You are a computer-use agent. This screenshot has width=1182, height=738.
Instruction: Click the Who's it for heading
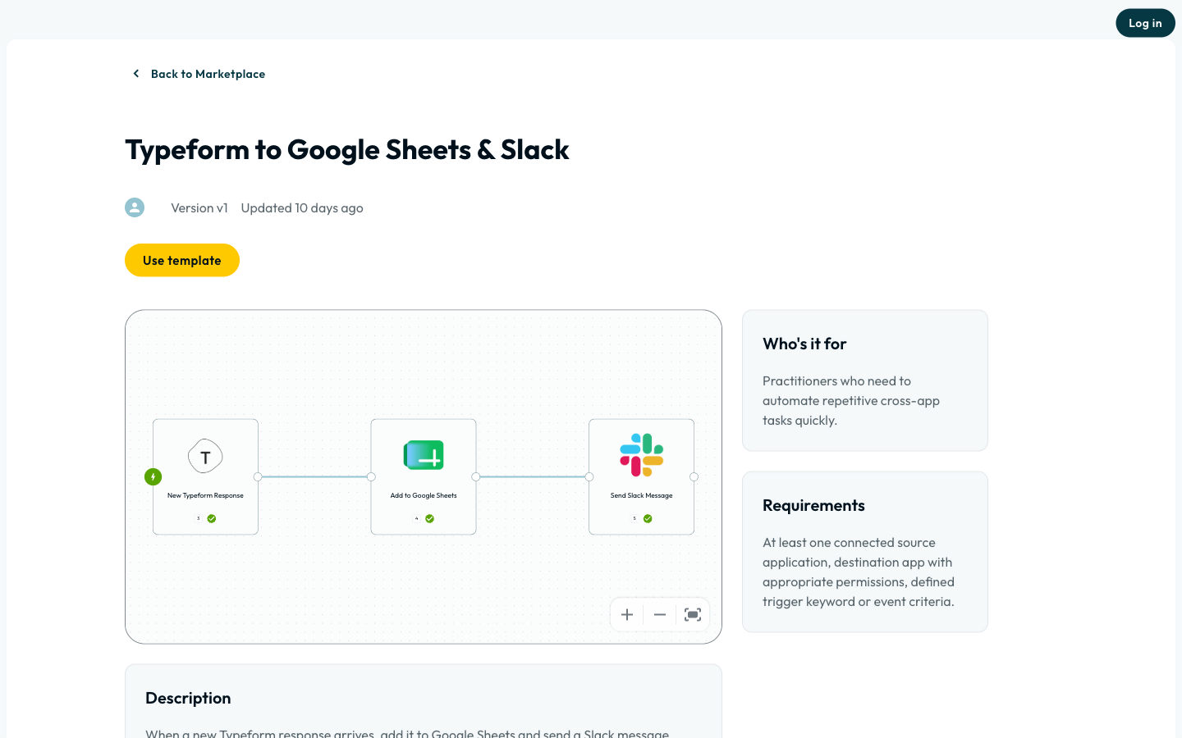(804, 344)
